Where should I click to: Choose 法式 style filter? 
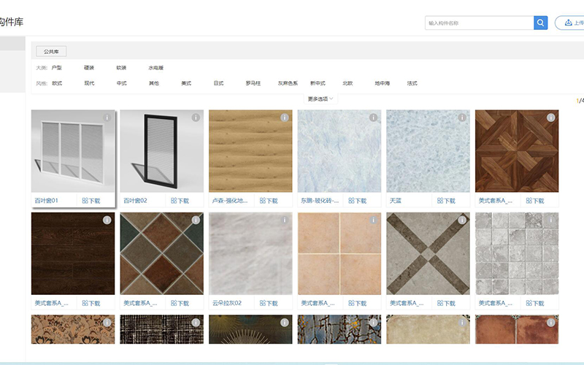pos(412,83)
